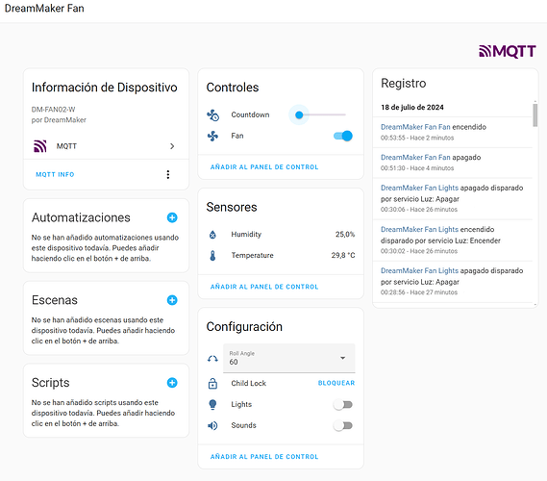Click the add script plus icon
Image resolution: width=547 pixels, height=481 pixels.
pyautogui.click(x=172, y=383)
